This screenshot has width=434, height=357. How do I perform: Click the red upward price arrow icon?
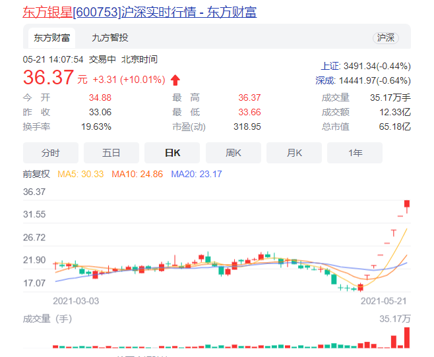click(x=175, y=80)
